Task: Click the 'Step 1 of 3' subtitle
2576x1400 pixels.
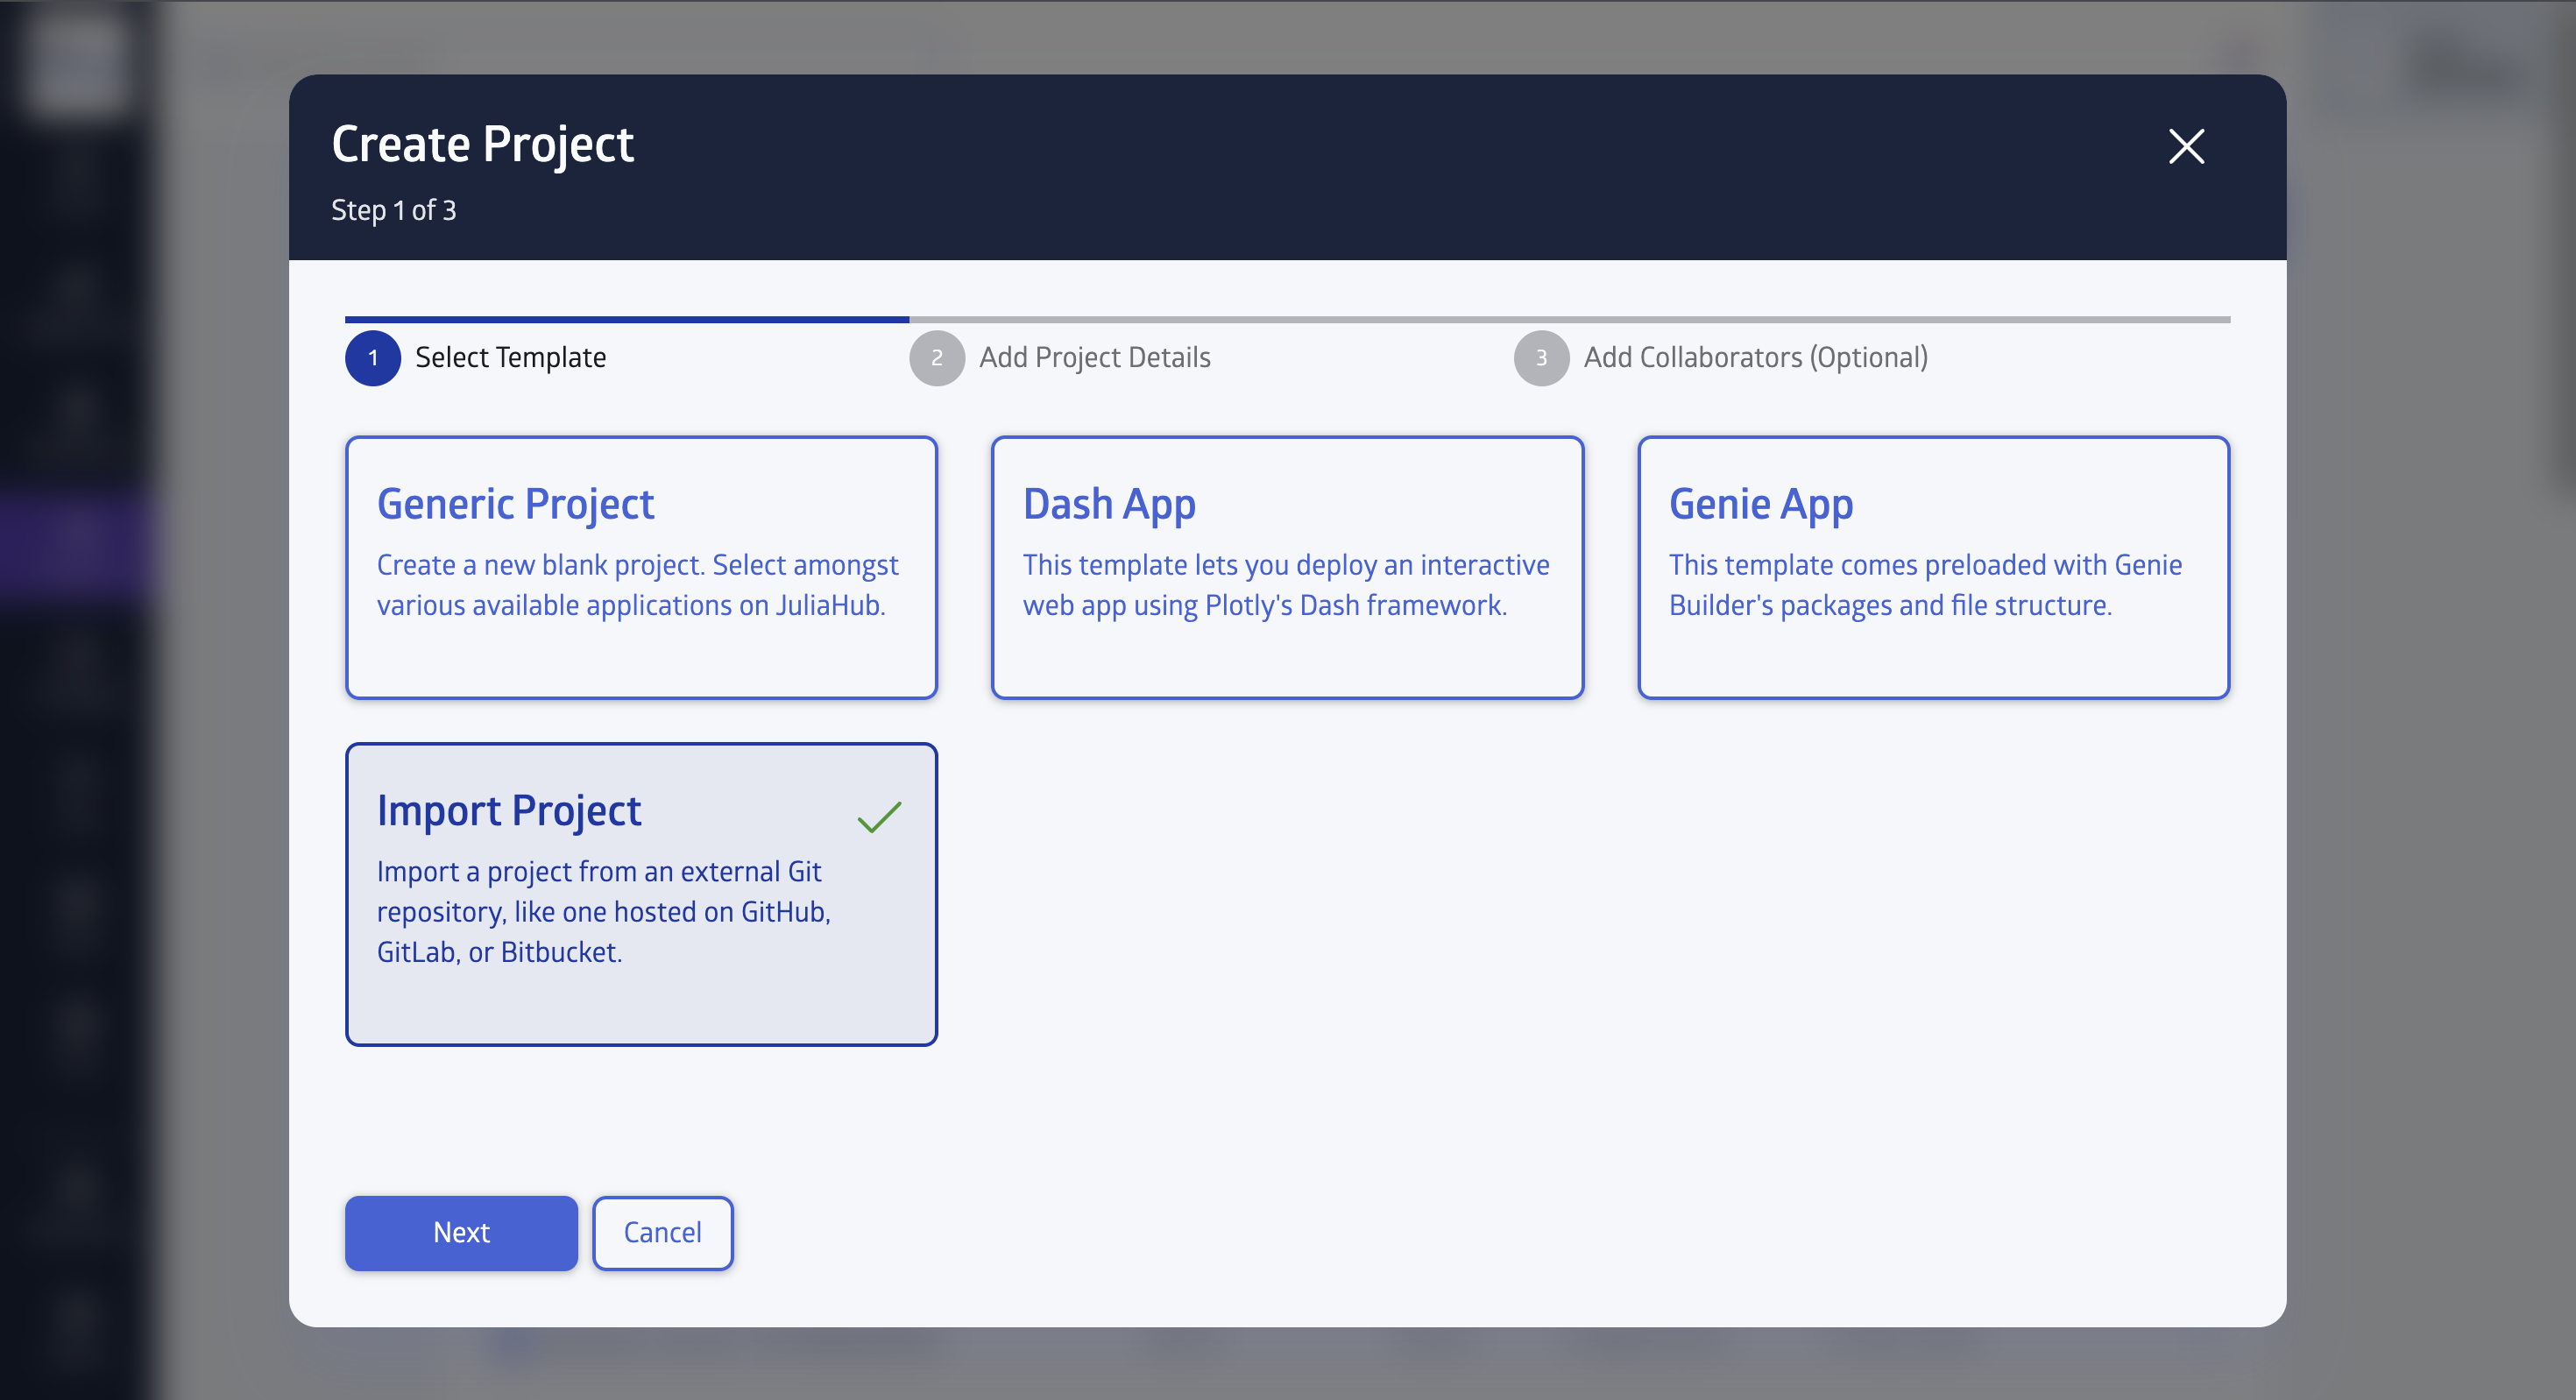Action: coord(394,210)
